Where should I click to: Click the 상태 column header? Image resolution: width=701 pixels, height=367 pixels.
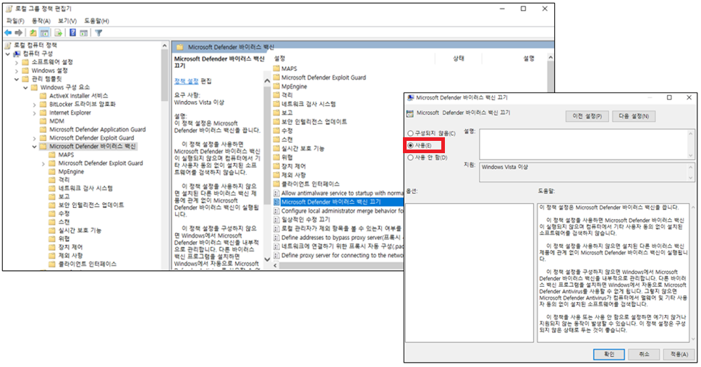tap(458, 59)
